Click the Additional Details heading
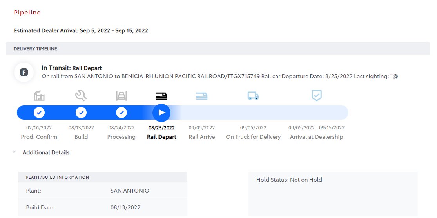437x218 pixels. [46, 152]
